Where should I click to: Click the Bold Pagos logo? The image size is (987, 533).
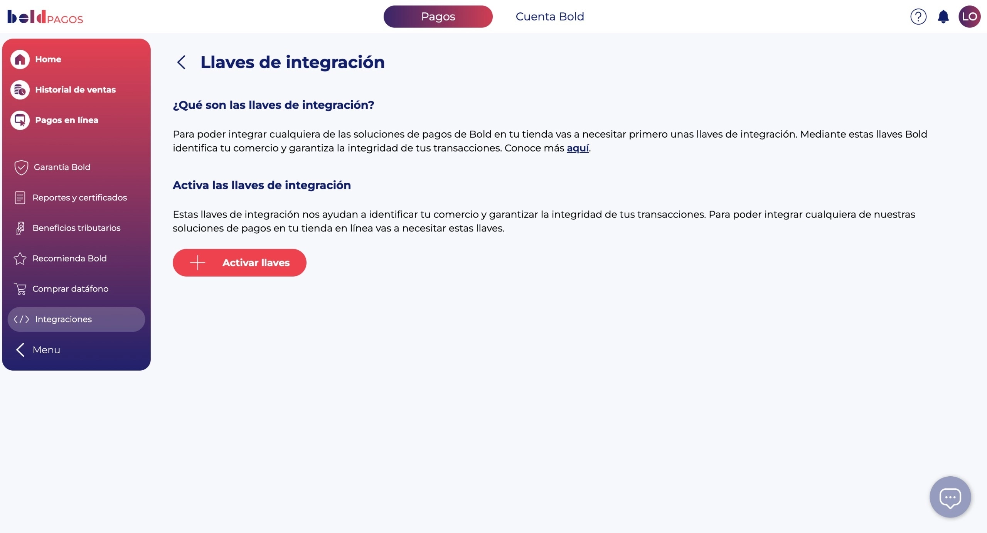coord(45,17)
